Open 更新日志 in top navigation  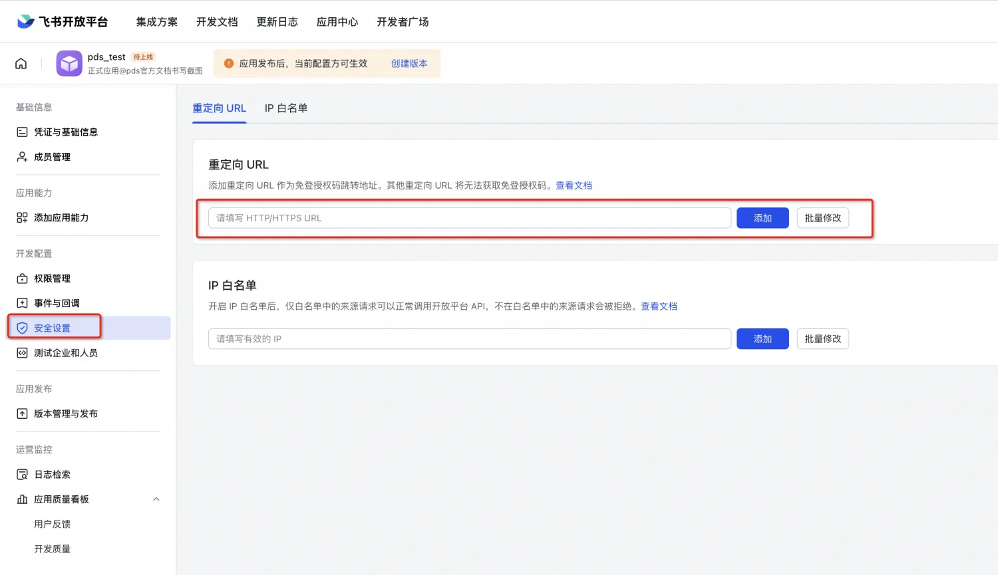277,22
